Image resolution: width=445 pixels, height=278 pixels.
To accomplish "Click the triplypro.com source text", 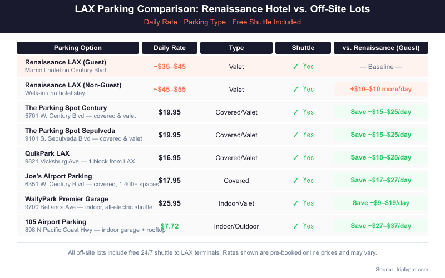I will point(401,269).
